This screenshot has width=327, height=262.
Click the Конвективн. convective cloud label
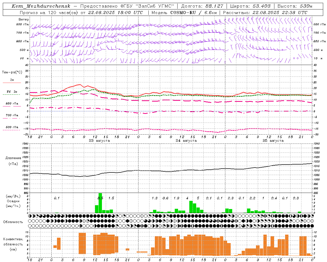pos(13,239)
